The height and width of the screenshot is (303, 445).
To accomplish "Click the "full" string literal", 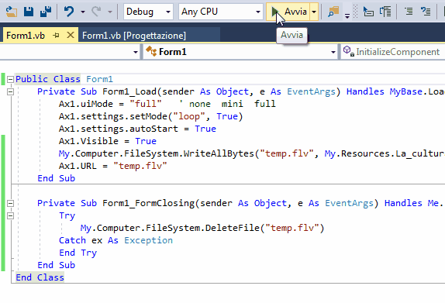I will click(x=146, y=104).
